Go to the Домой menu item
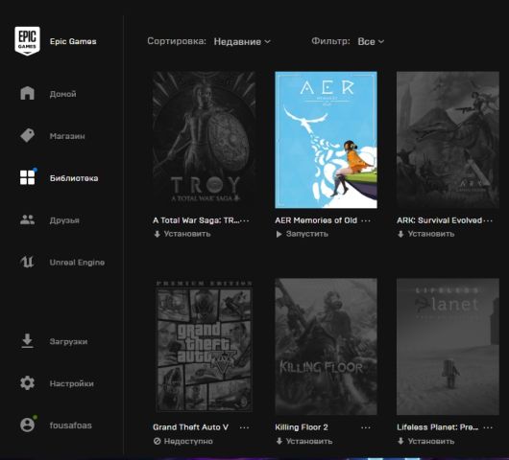Image resolution: width=509 pixels, height=460 pixels. (x=63, y=94)
